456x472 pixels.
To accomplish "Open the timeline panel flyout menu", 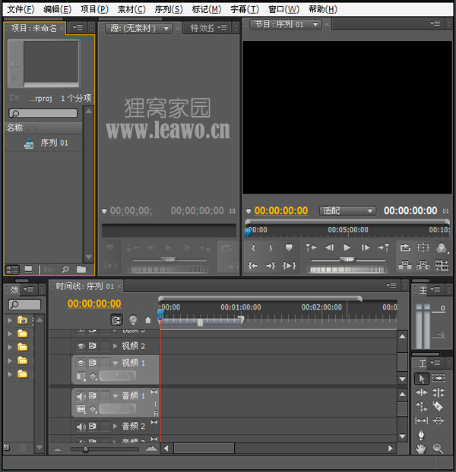I will pyautogui.click(x=391, y=285).
